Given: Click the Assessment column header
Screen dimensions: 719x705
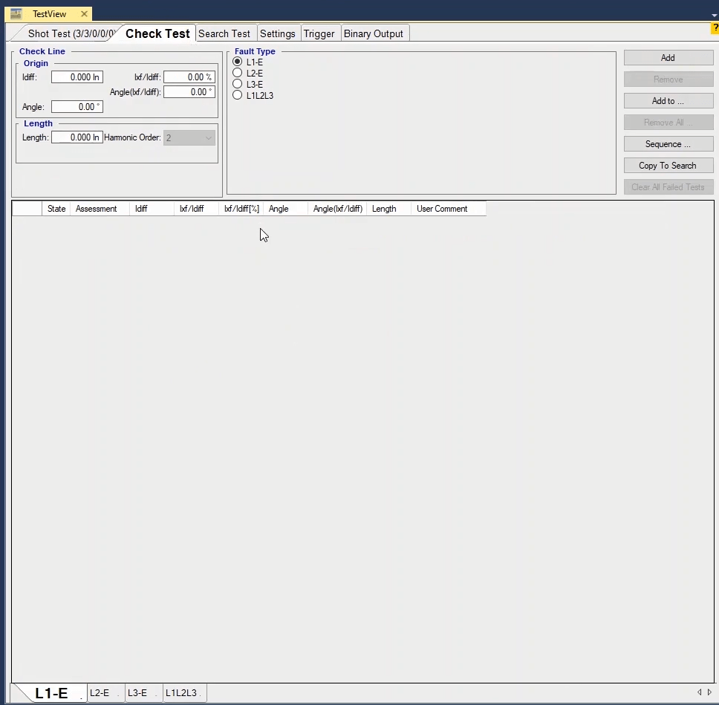Looking at the screenshot, I should coord(97,209).
